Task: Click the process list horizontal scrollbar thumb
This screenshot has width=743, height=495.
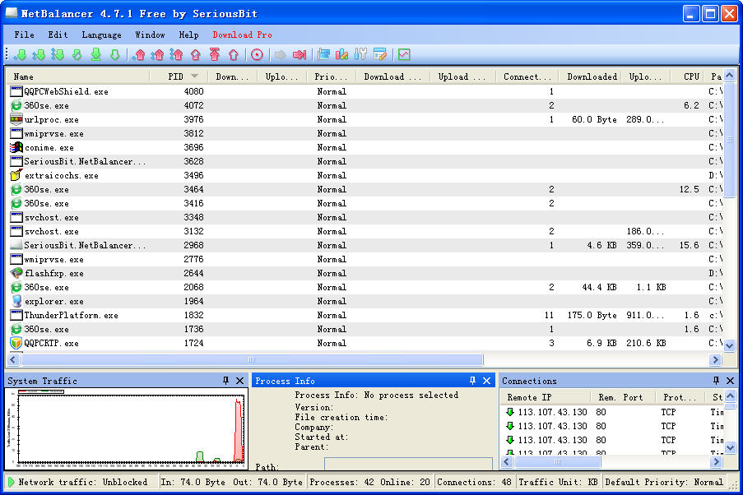Action: point(251,359)
